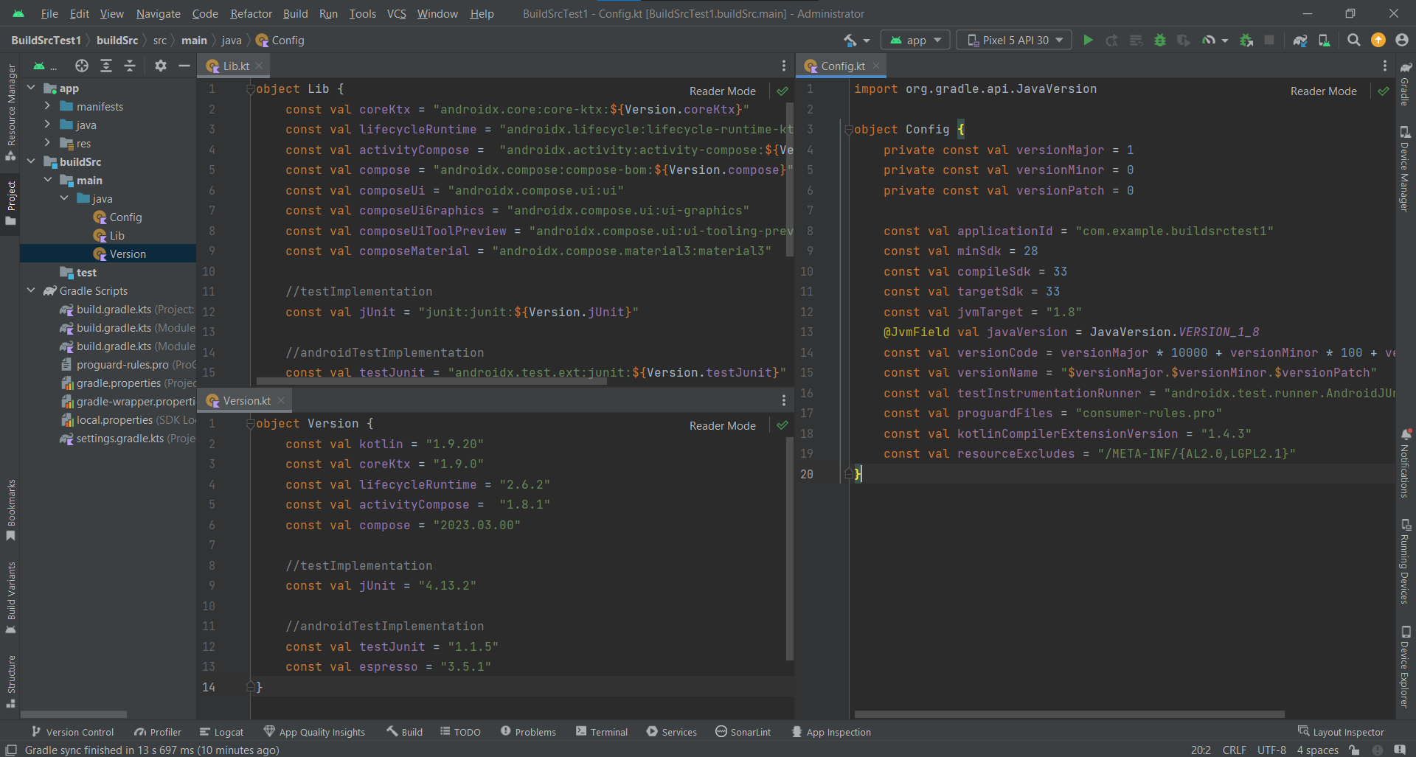1416x757 pixels.
Task: Hide the project panel with minus icon
Action: coord(184,66)
